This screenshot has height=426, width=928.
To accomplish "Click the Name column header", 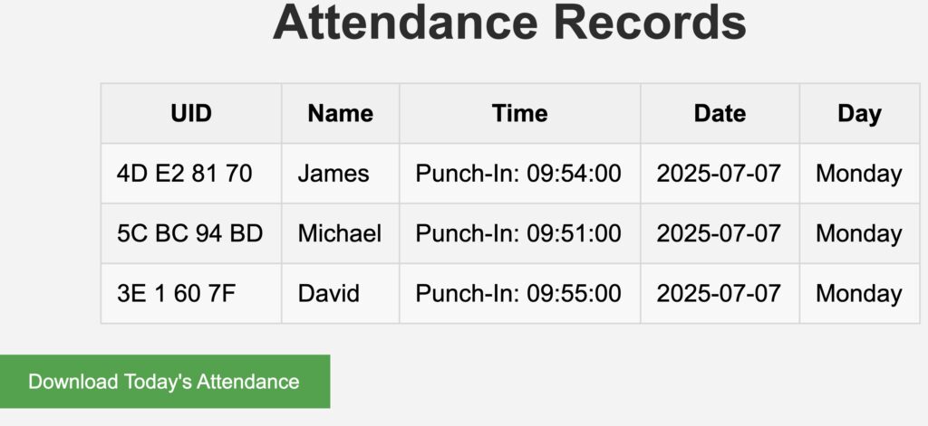I will (x=340, y=113).
